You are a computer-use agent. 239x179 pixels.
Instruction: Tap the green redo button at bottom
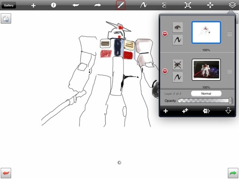tap(233, 173)
